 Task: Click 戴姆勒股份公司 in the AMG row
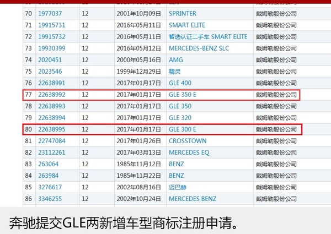point(276,60)
